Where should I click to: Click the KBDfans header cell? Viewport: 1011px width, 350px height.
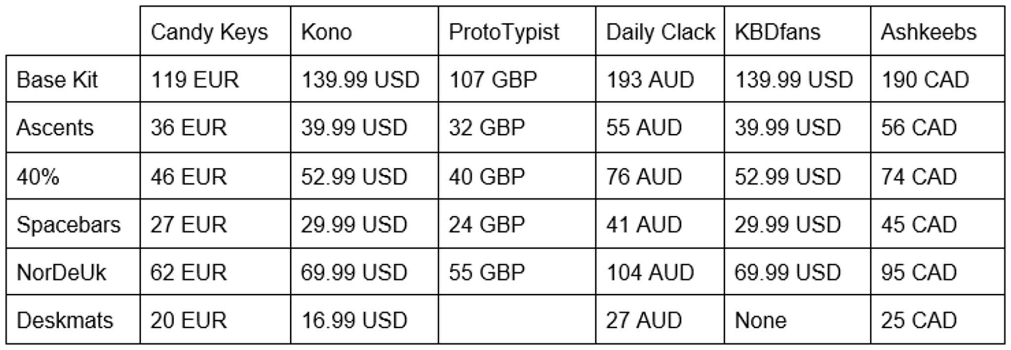pyautogui.click(x=778, y=33)
